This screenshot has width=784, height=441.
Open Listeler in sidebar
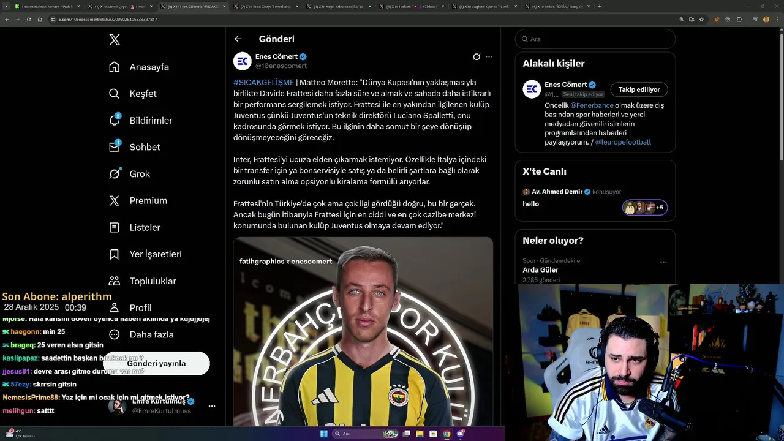tap(134, 227)
